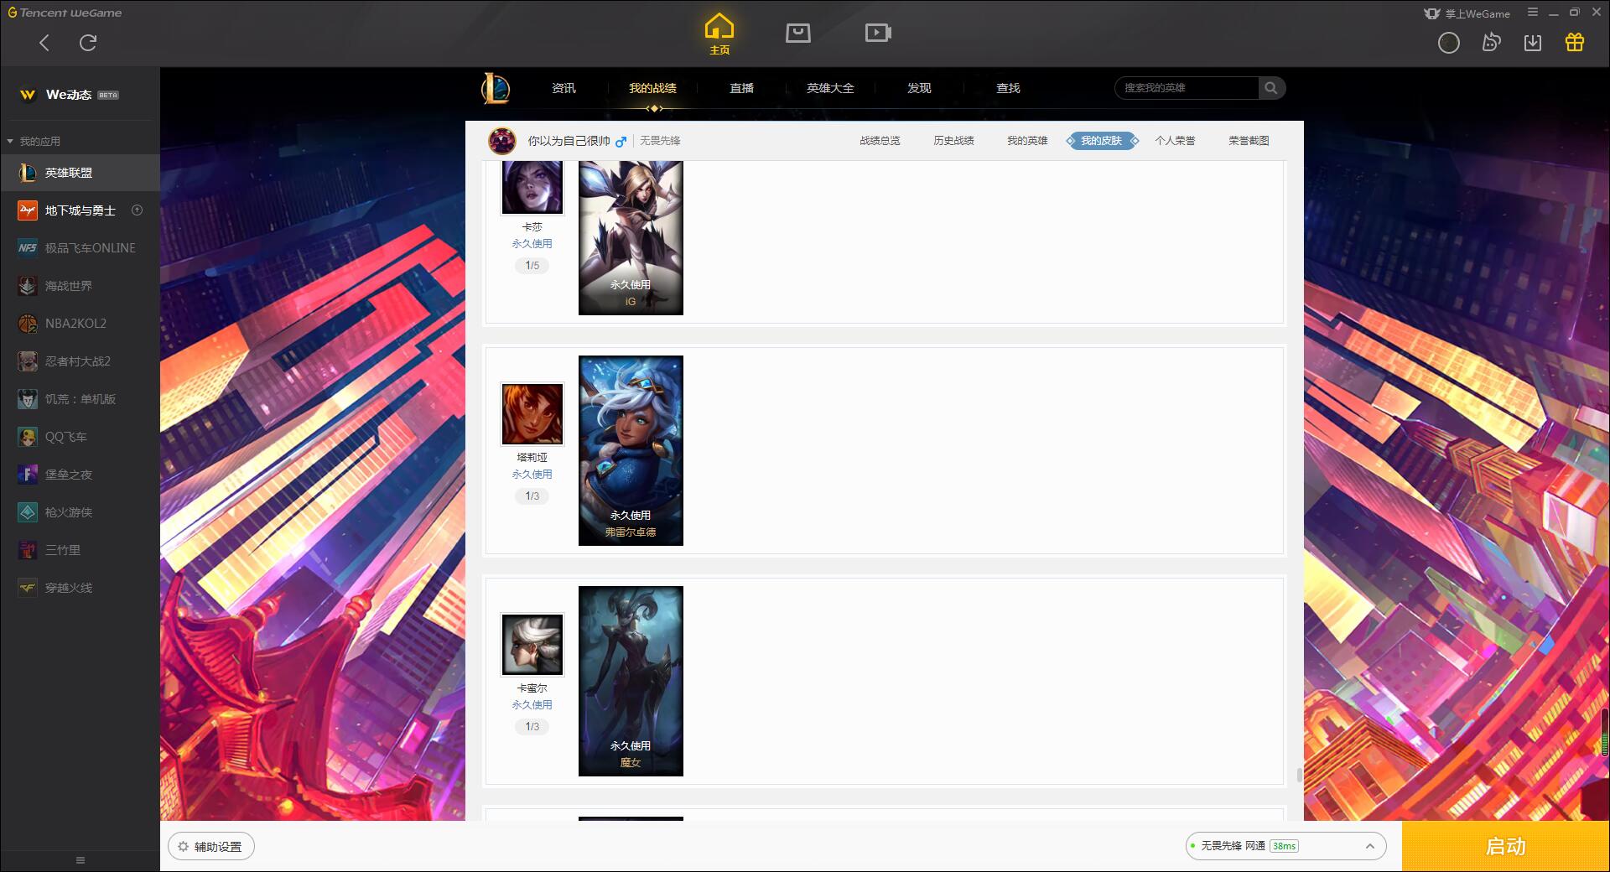Image resolution: width=1610 pixels, height=872 pixels.
Task: Select the 我的皮肤 sub-tab
Action: pyautogui.click(x=1102, y=141)
